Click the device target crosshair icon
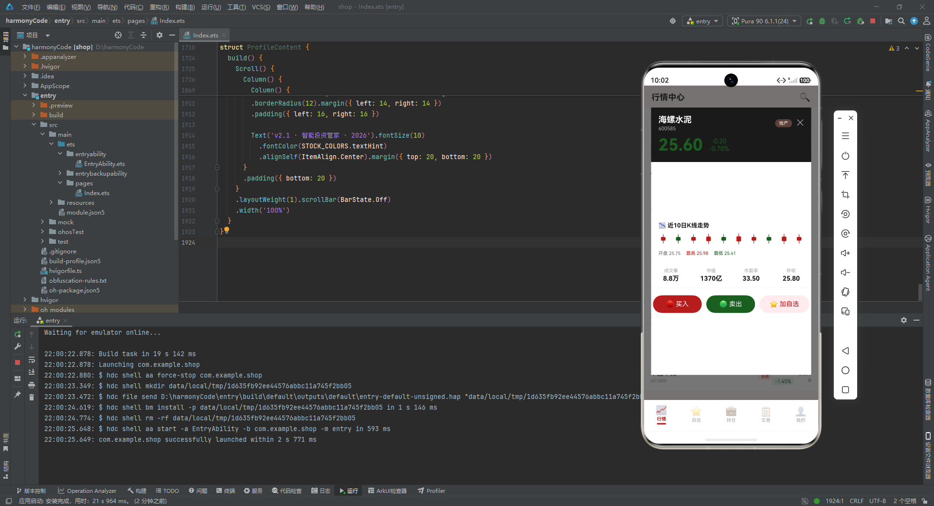This screenshot has height=506, width=934. click(x=673, y=21)
